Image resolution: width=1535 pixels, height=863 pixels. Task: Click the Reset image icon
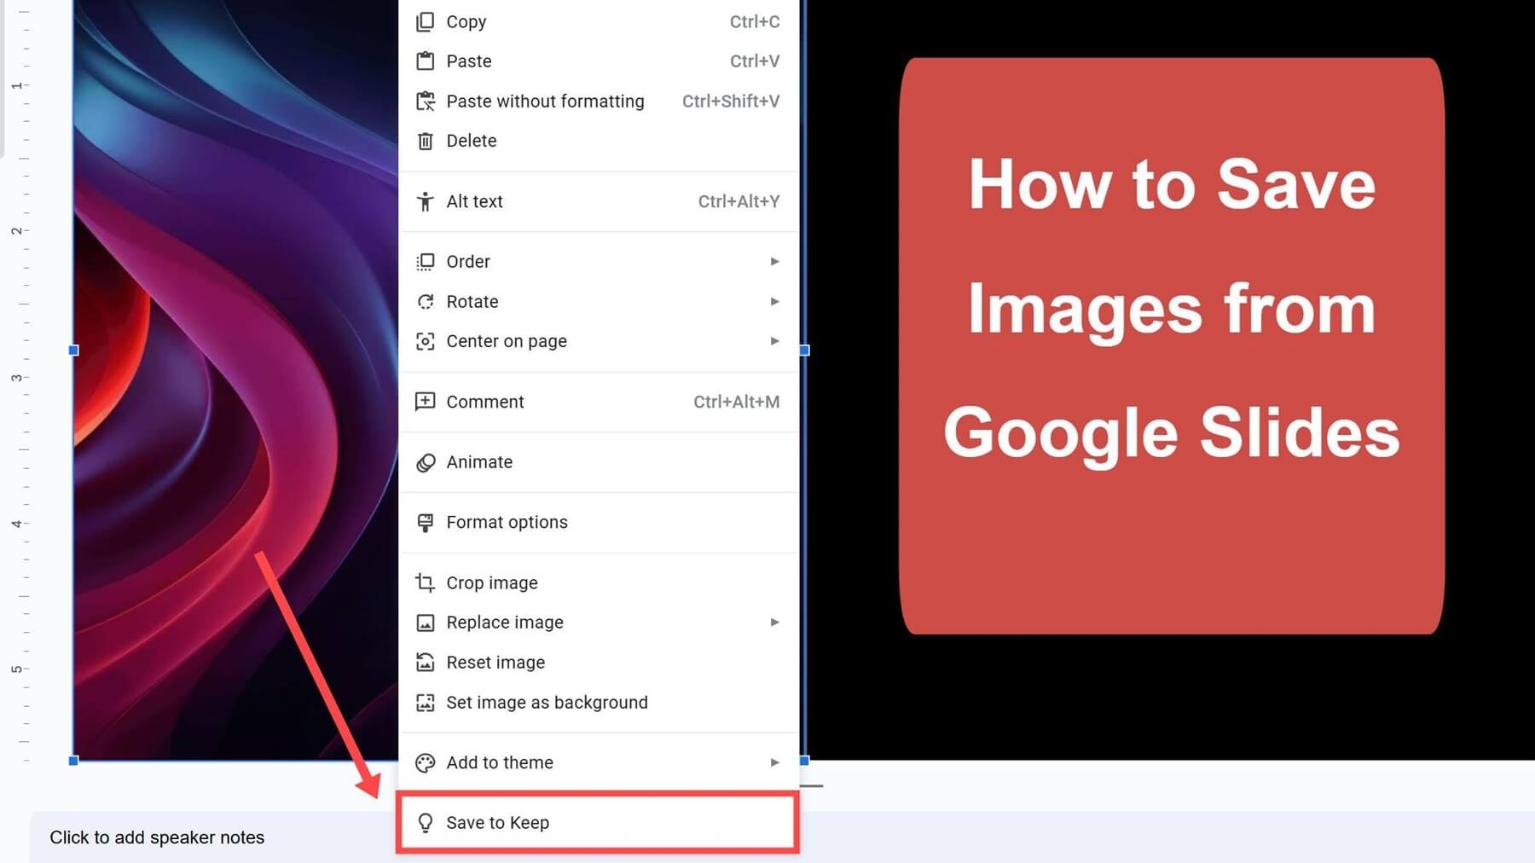tap(425, 662)
